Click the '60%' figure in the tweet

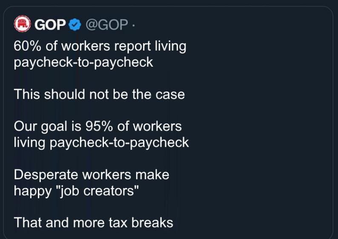[27, 46]
